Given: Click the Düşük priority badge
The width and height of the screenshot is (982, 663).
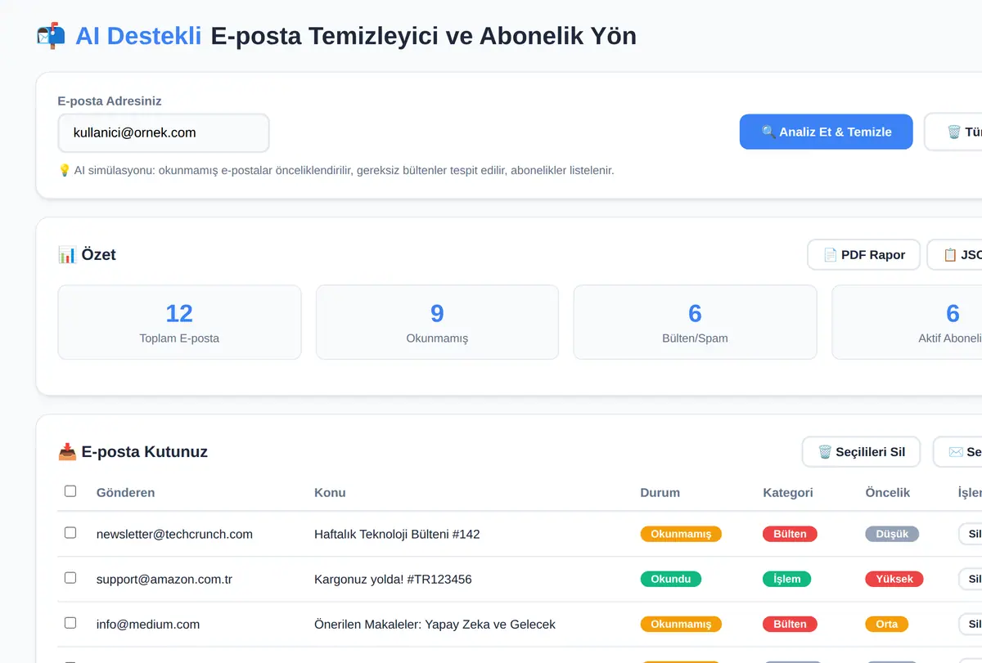Looking at the screenshot, I should pos(892,534).
